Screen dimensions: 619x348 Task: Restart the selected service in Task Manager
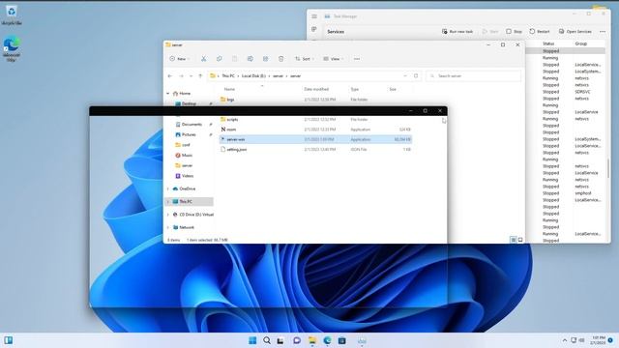pyautogui.click(x=540, y=31)
